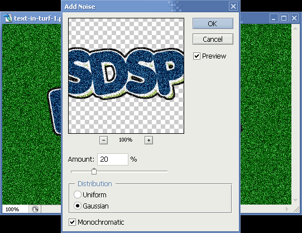
Task: Click document horizontal scrollbar right arrow
Action: coord(287,209)
